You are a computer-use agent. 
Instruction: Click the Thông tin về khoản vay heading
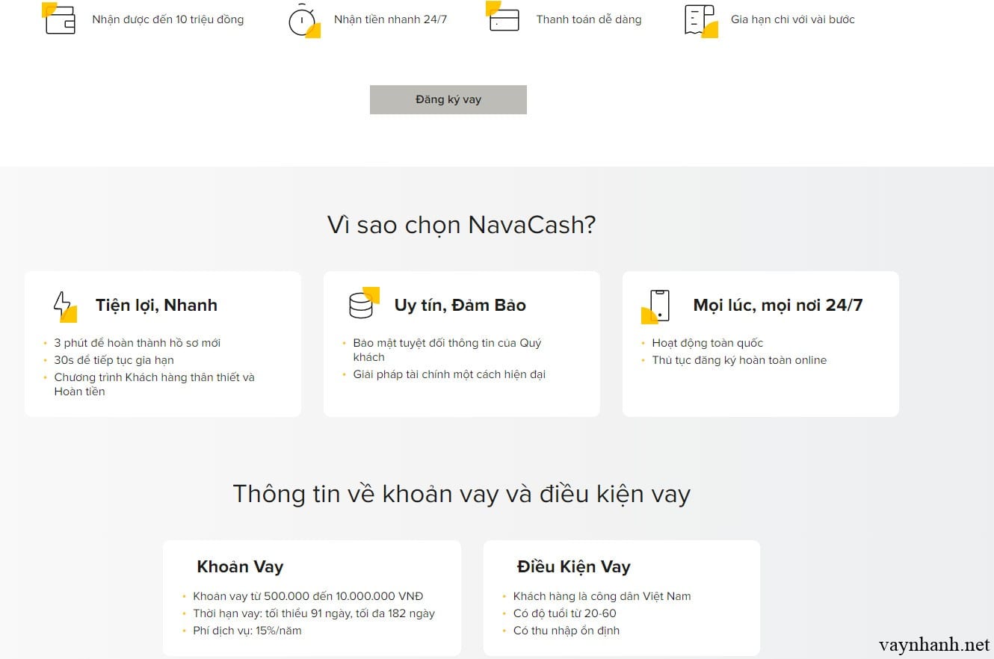click(461, 494)
